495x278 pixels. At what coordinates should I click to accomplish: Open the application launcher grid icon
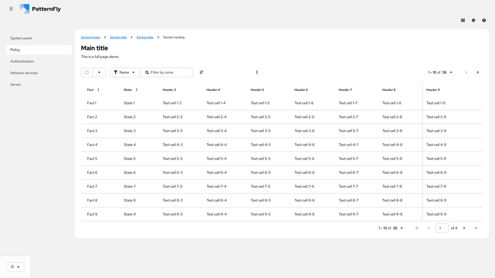click(x=463, y=20)
